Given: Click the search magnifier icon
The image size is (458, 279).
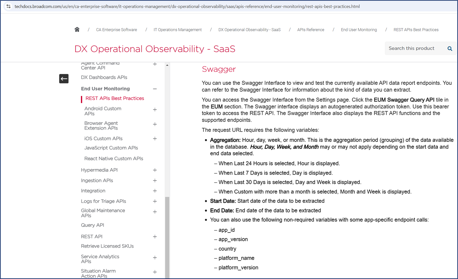Looking at the screenshot, I should (x=450, y=48).
